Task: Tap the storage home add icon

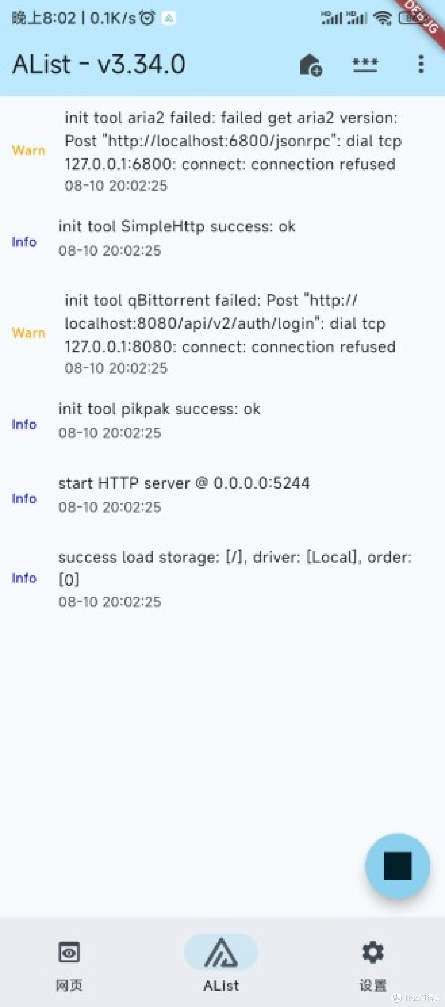Action: click(x=311, y=65)
